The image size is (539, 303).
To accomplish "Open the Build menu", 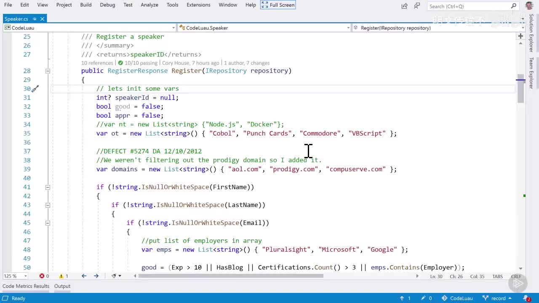I will coord(86,5).
